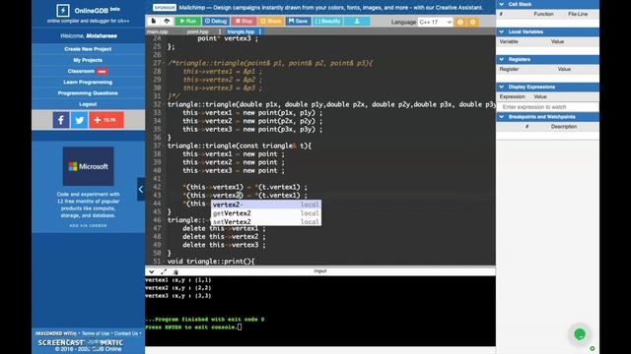Open Create New Project link
631x354 pixels.
[x=88, y=49]
